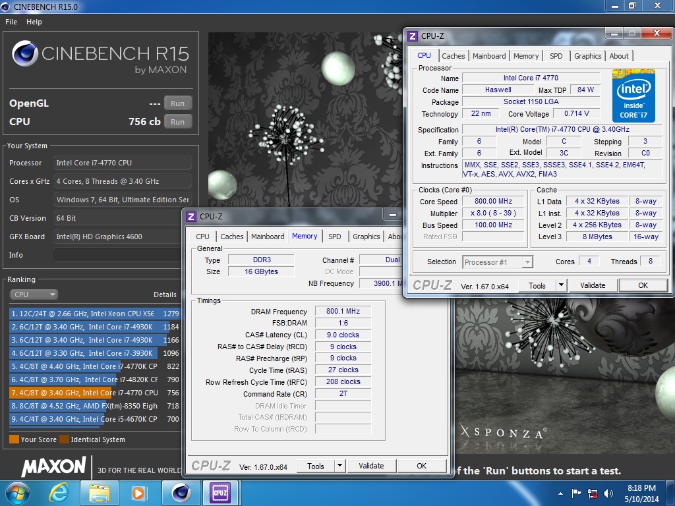Click the Identical System brown legend swatch
The image size is (675, 506).
(64, 439)
